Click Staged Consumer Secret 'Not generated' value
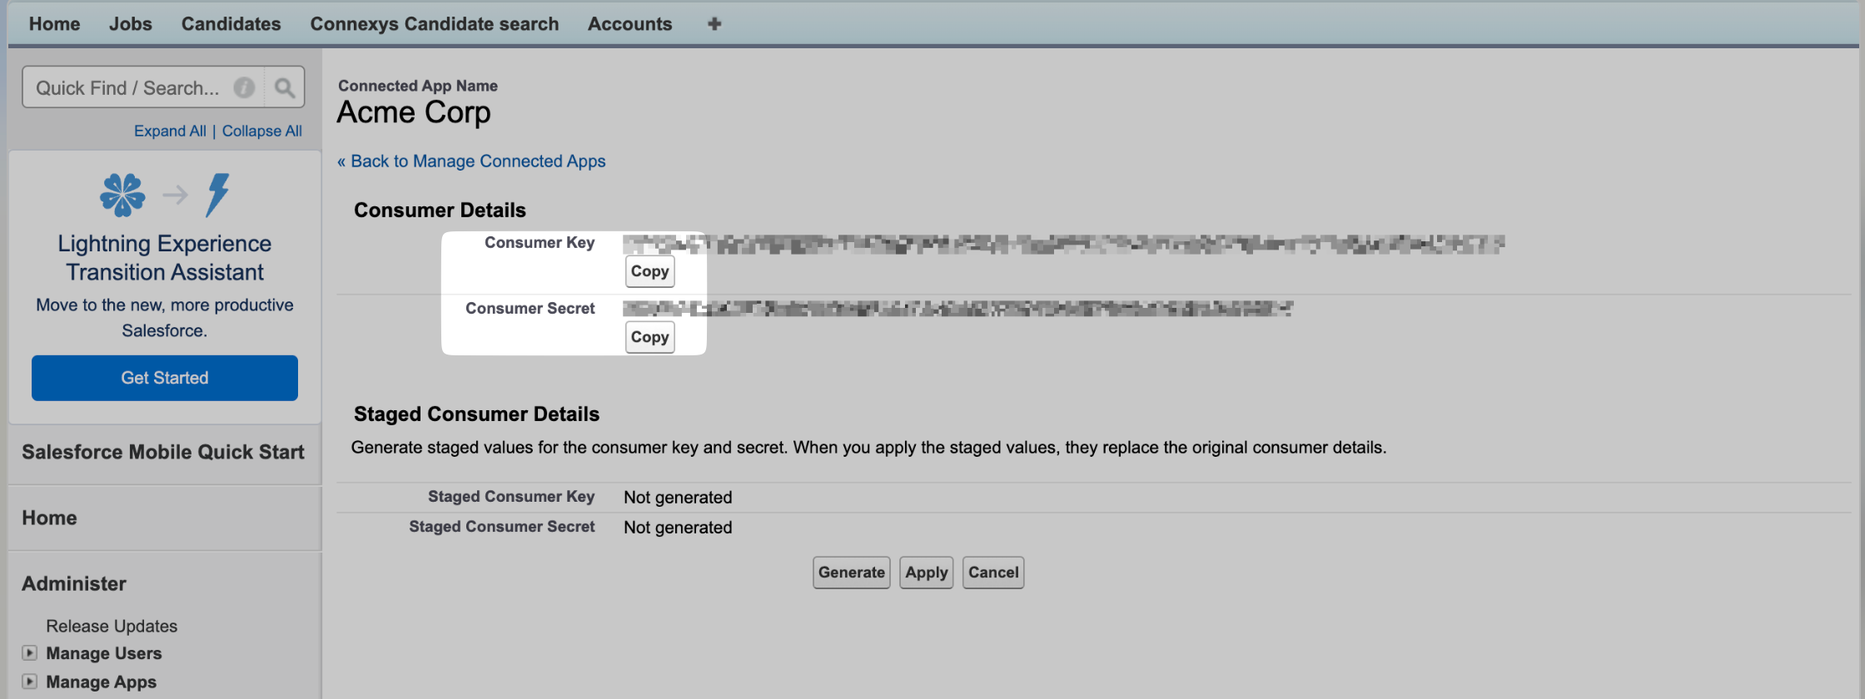1865x699 pixels. [x=678, y=528]
